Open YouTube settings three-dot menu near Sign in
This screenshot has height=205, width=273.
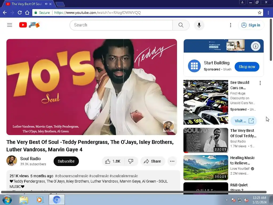coord(231,25)
